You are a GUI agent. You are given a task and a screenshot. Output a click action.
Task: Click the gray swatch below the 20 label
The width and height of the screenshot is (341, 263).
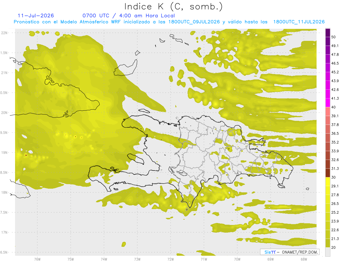328,252
